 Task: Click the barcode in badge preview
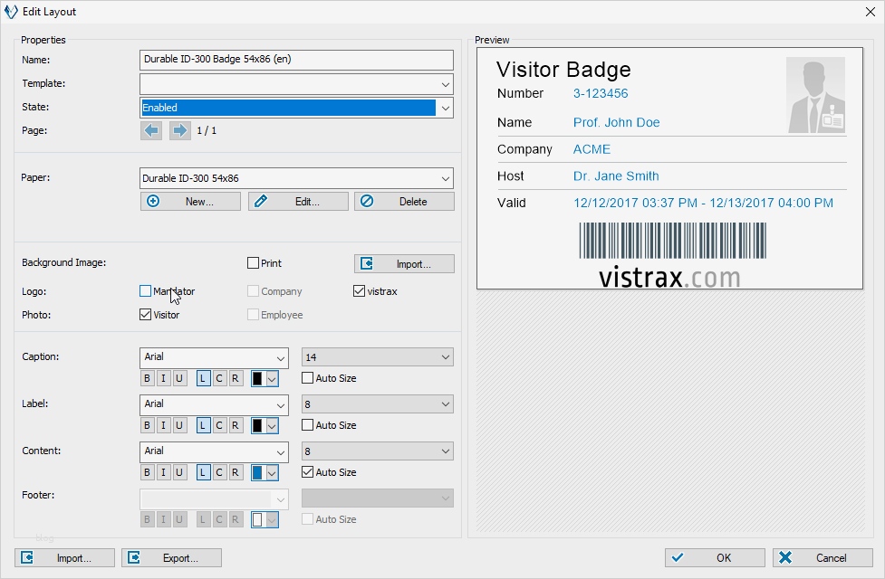point(673,240)
